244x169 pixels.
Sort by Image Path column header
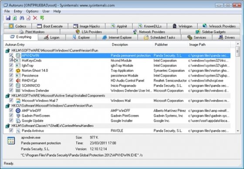tap(209, 45)
